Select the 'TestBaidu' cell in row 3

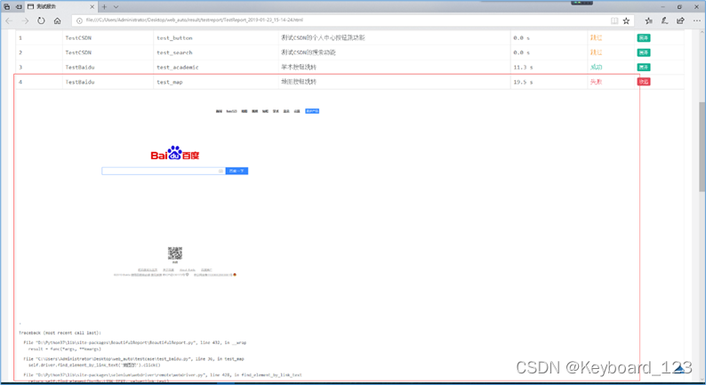(80, 67)
